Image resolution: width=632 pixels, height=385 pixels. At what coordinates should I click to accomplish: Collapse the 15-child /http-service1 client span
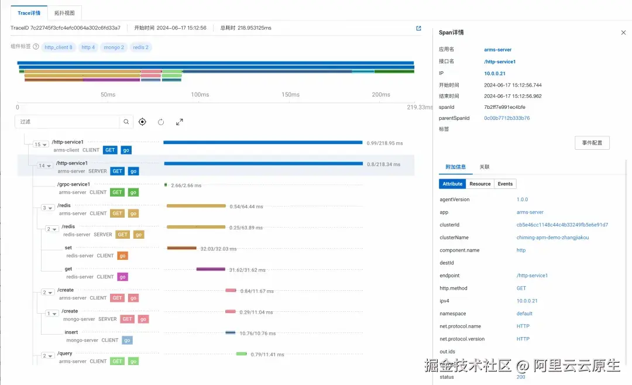pyautogui.click(x=40, y=145)
